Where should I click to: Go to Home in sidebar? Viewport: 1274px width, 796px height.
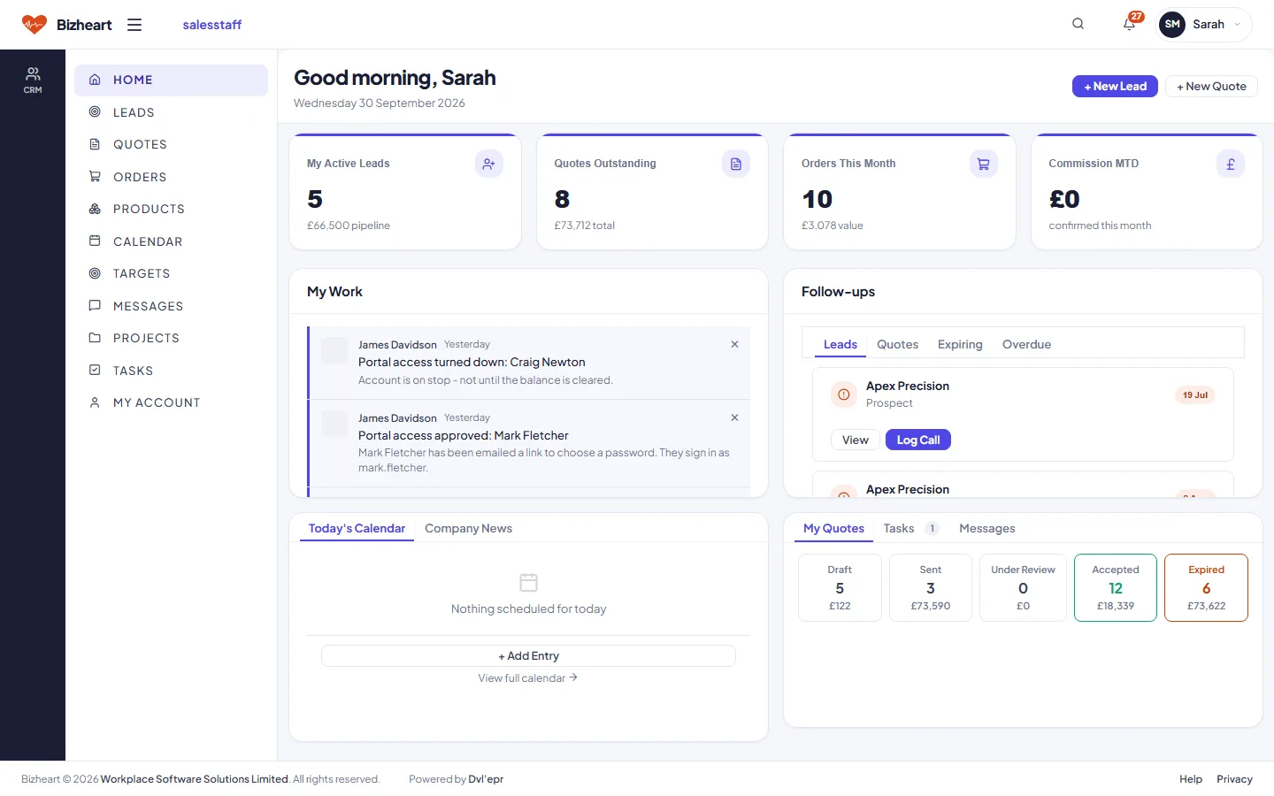click(171, 80)
